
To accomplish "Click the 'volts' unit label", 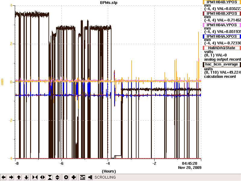I will [208, 52].
